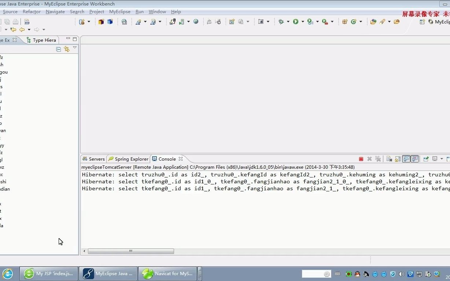
Task: Open the My JSP 'index.jsp' browser window
Action: coord(49,273)
